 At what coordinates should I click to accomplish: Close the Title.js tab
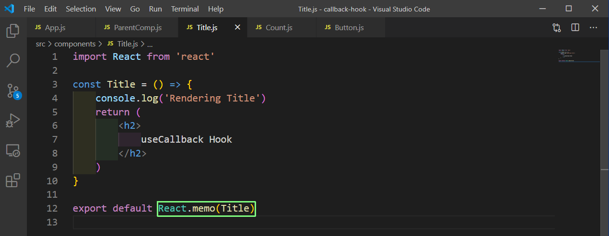(x=237, y=28)
